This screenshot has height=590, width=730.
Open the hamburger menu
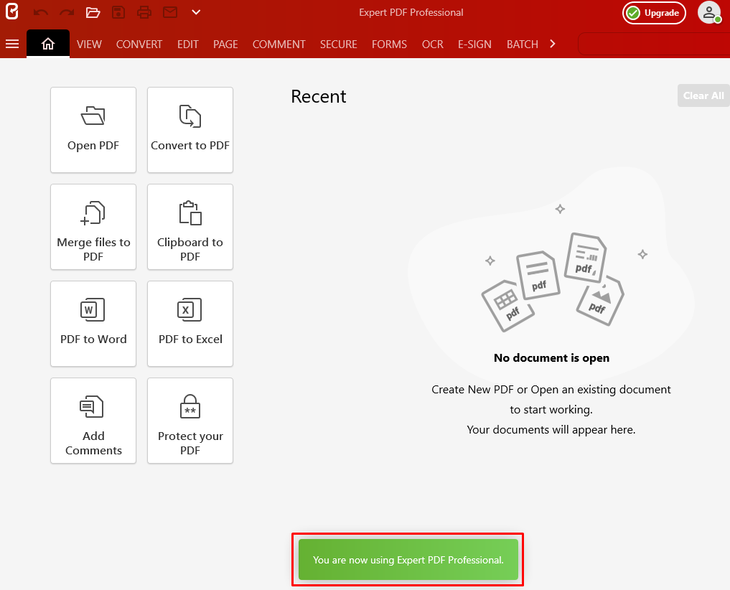pyautogui.click(x=12, y=44)
